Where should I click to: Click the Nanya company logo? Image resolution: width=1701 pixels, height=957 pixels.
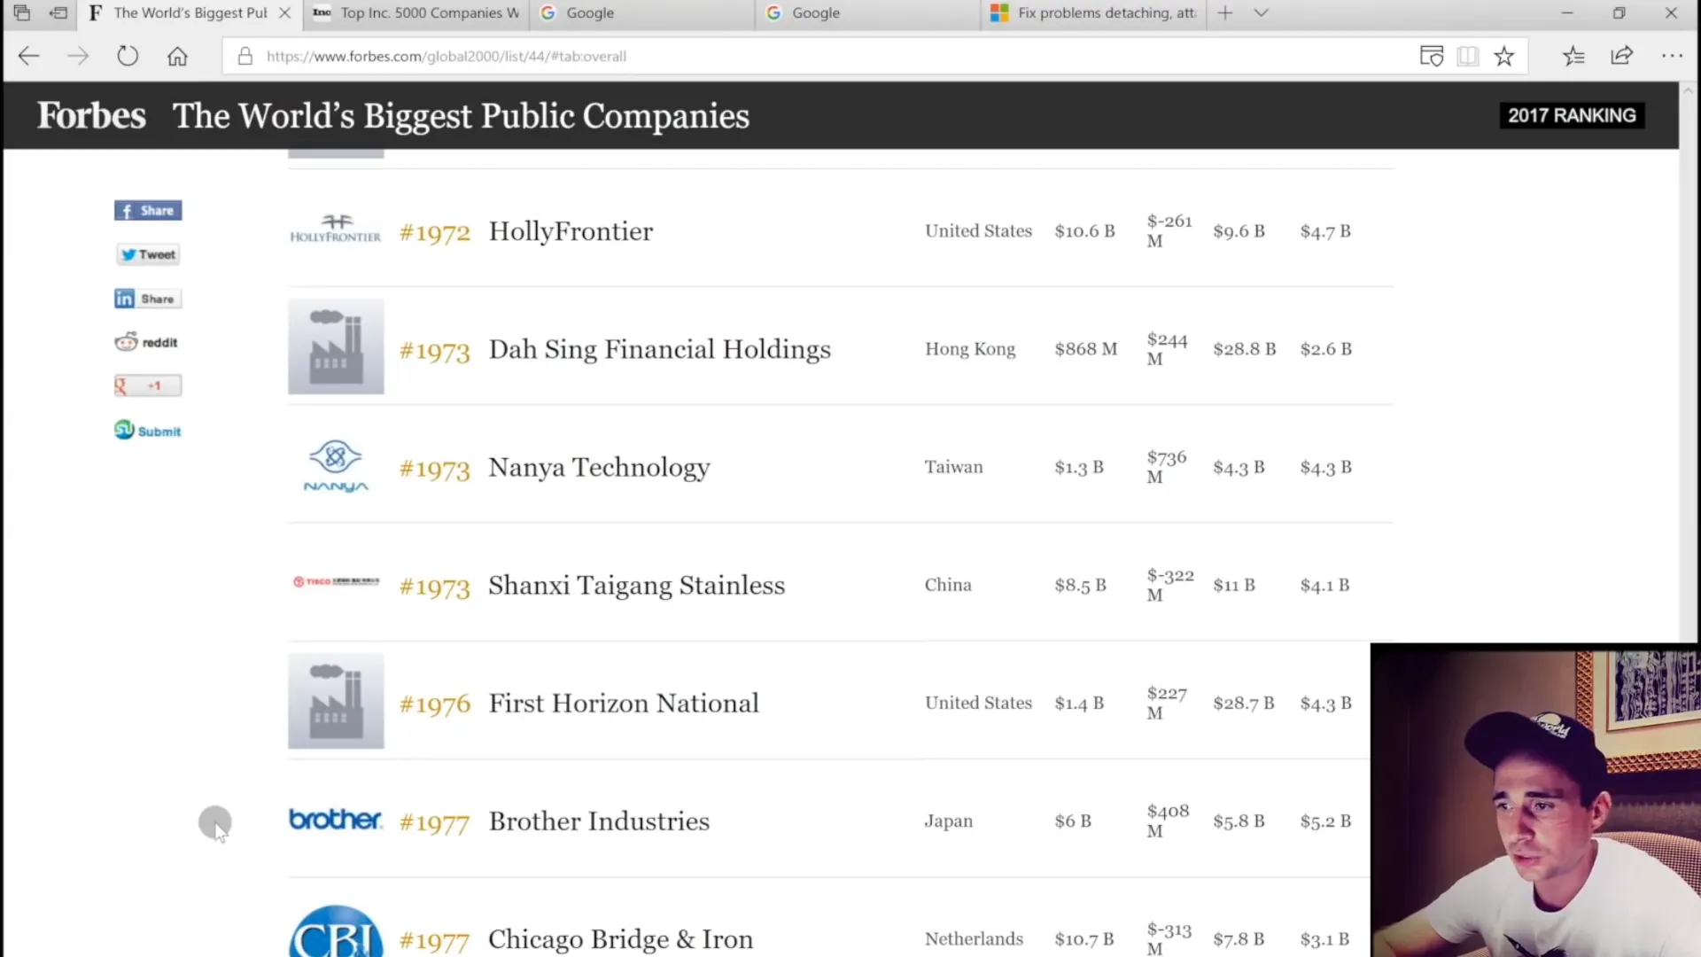(336, 466)
